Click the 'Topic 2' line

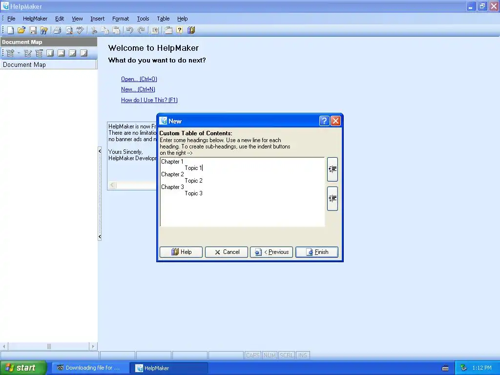tap(193, 181)
